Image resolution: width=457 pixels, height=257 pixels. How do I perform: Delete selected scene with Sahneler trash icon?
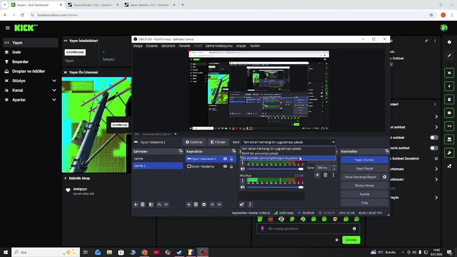pos(143,205)
